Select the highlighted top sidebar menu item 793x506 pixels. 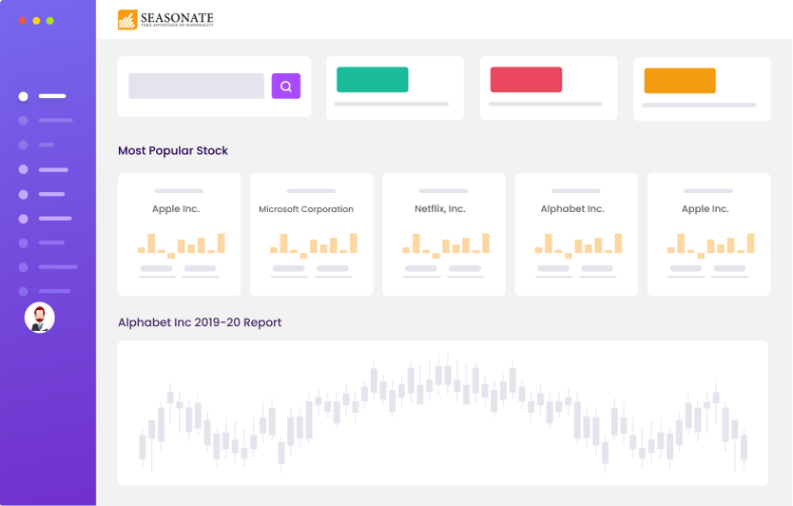[43, 96]
